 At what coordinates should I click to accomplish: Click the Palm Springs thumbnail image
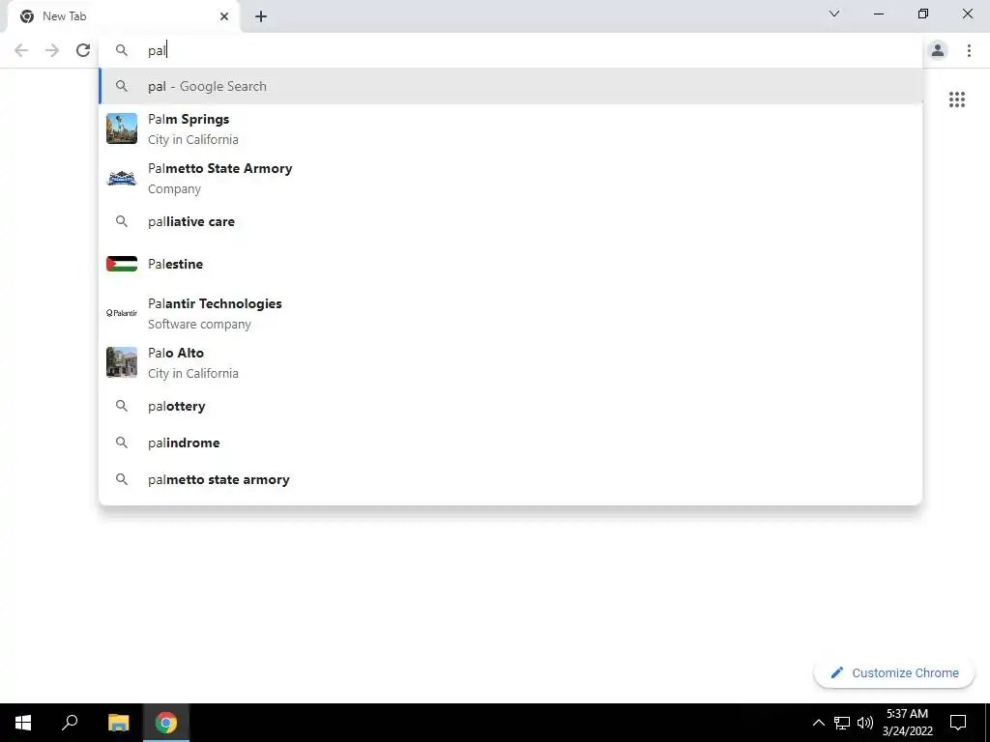122,128
